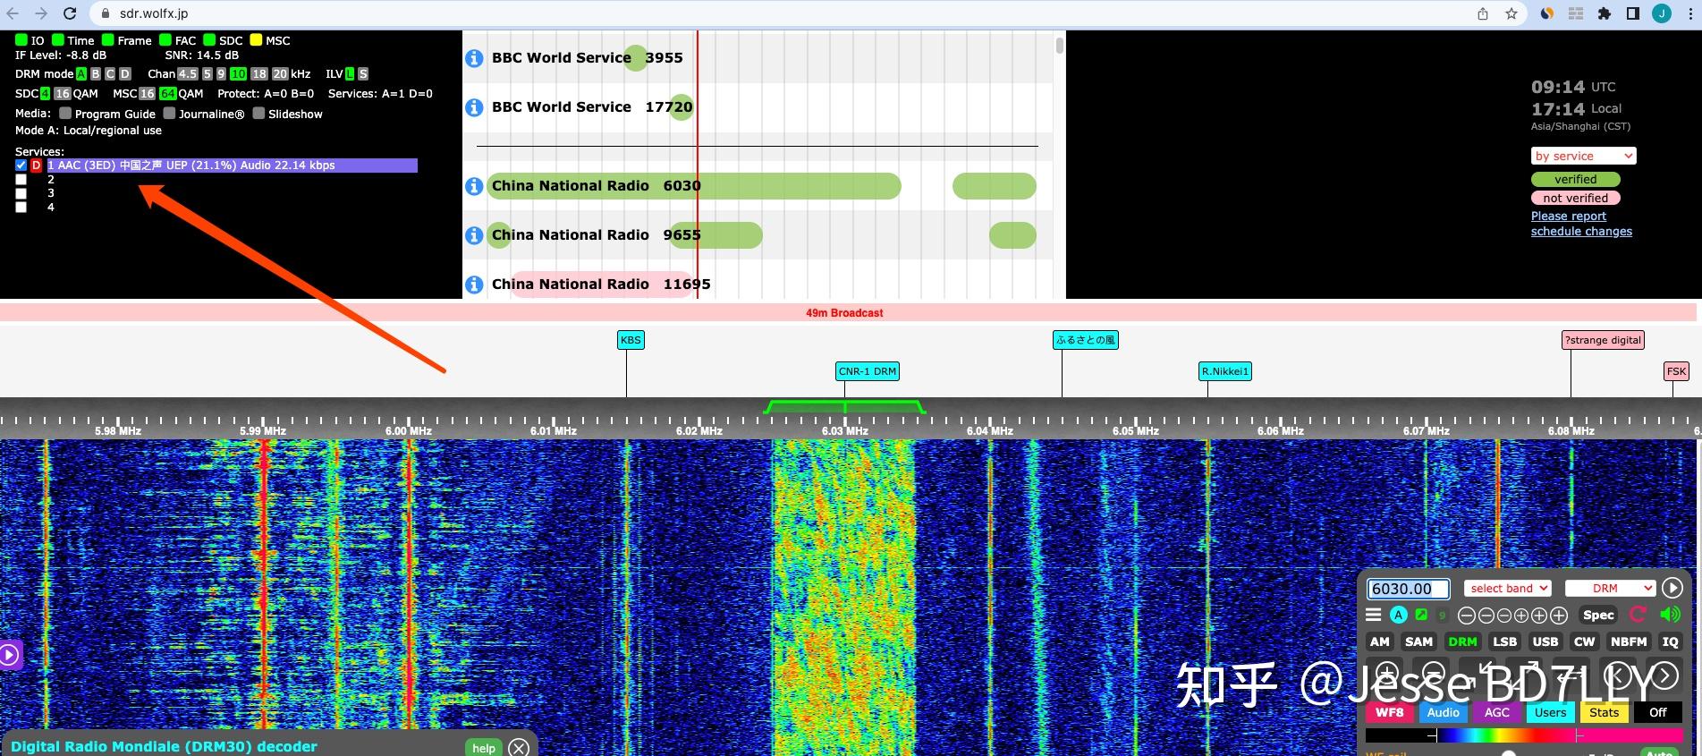Viewport: 1702px width, 756px height.
Task: Select CW demodulation mode
Action: click(1584, 641)
